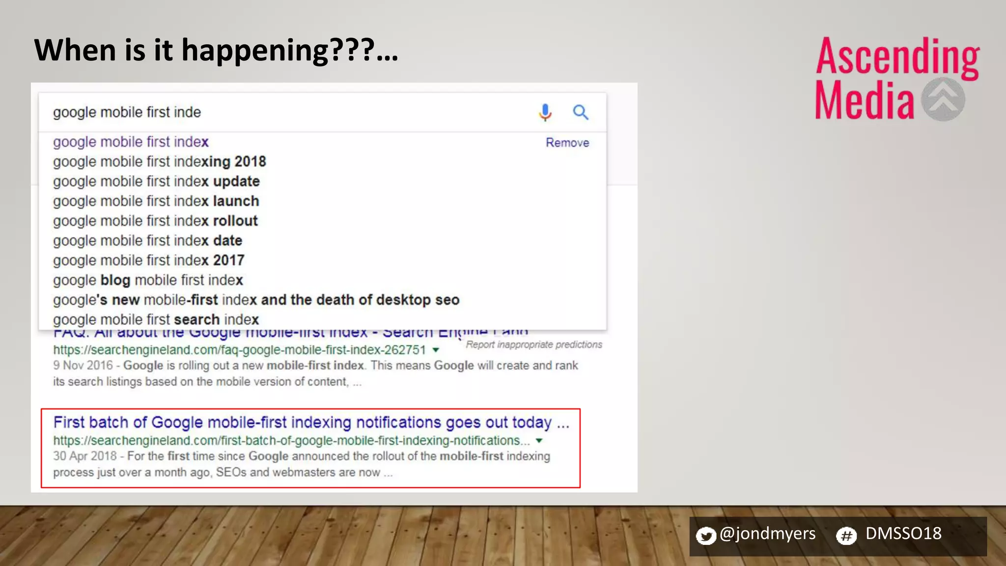Open the 'First batch of Google mobile-first indexing' result
The width and height of the screenshot is (1006, 566).
point(311,422)
